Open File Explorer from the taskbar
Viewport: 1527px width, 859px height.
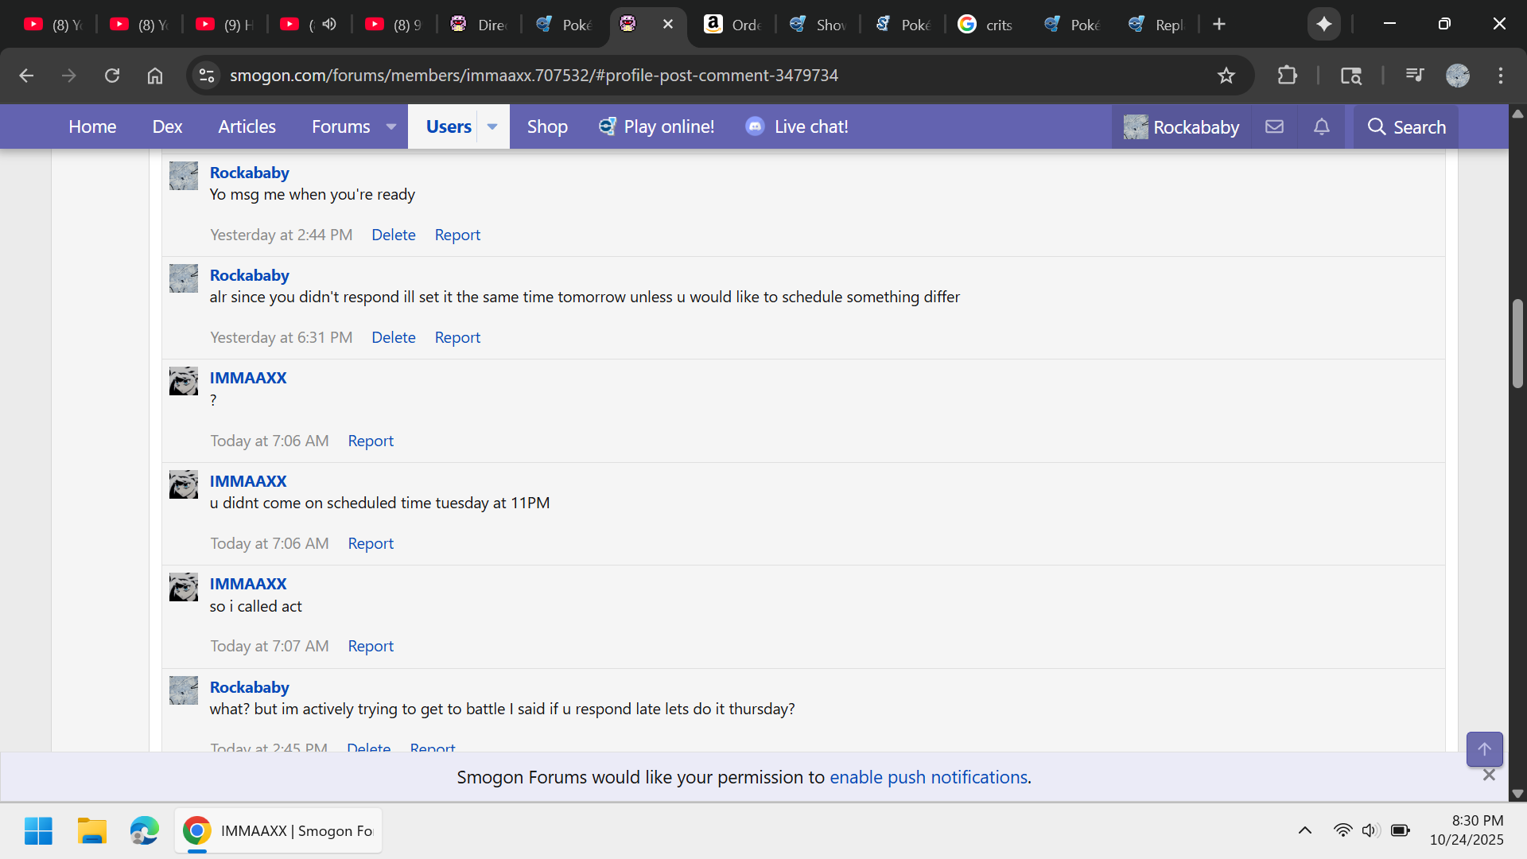click(91, 830)
